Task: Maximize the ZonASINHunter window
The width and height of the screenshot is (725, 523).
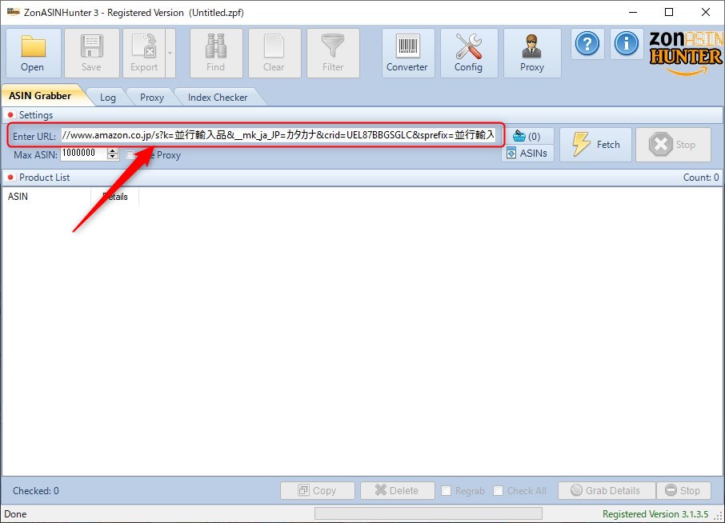Action: click(669, 13)
